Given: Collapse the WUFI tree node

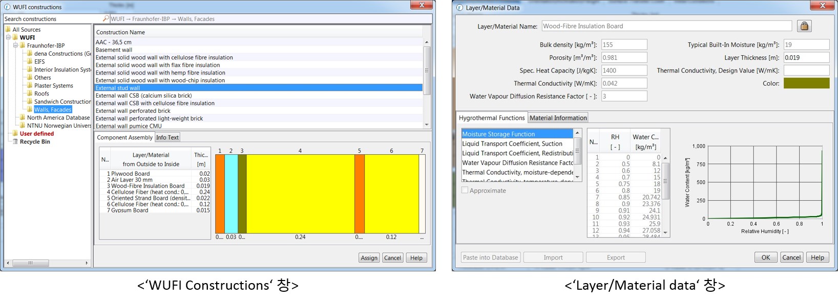Looking at the screenshot, I should [8, 37].
